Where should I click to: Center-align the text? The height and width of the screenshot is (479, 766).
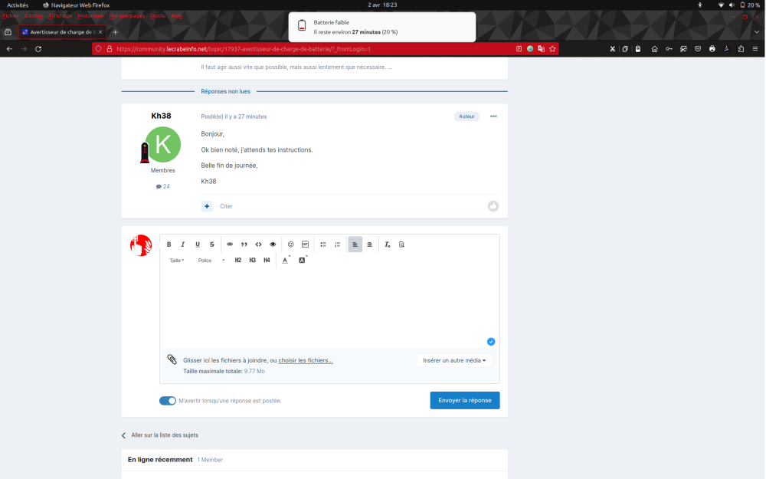click(x=370, y=244)
